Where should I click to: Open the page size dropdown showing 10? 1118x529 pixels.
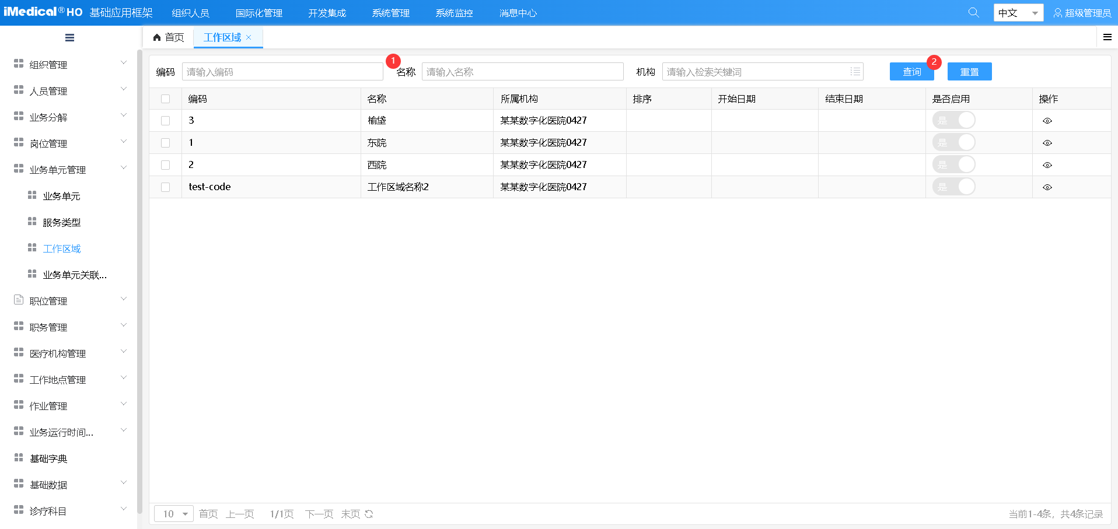(x=174, y=514)
